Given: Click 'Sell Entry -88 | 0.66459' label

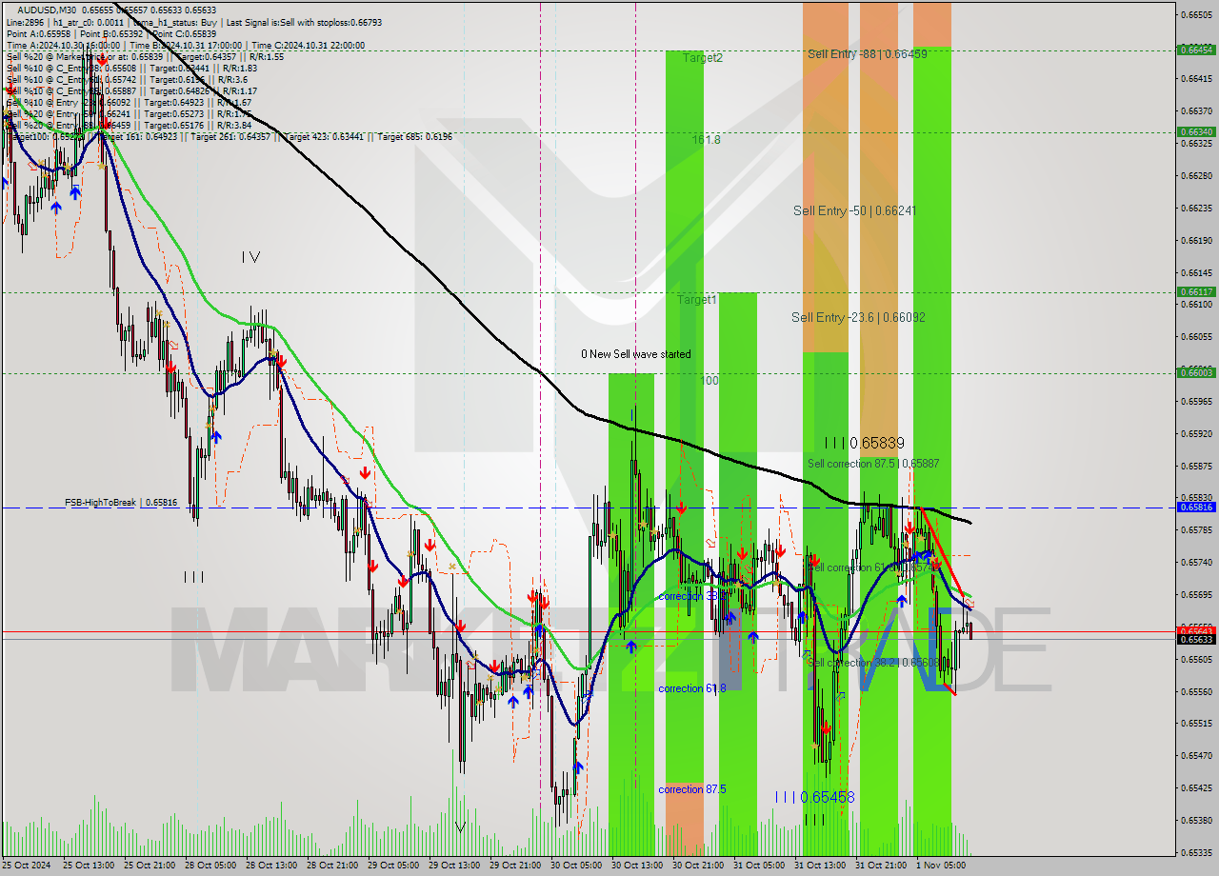Looking at the screenshot, I should [x=868, y=54].
